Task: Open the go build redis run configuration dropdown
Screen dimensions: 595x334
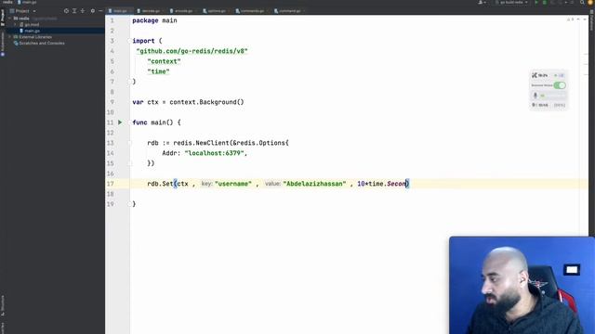Action: [511, 2]
